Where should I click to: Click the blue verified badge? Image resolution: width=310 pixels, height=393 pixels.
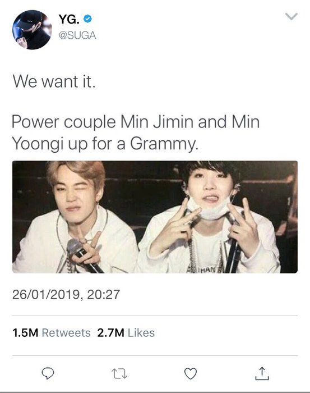pos(87,19)
